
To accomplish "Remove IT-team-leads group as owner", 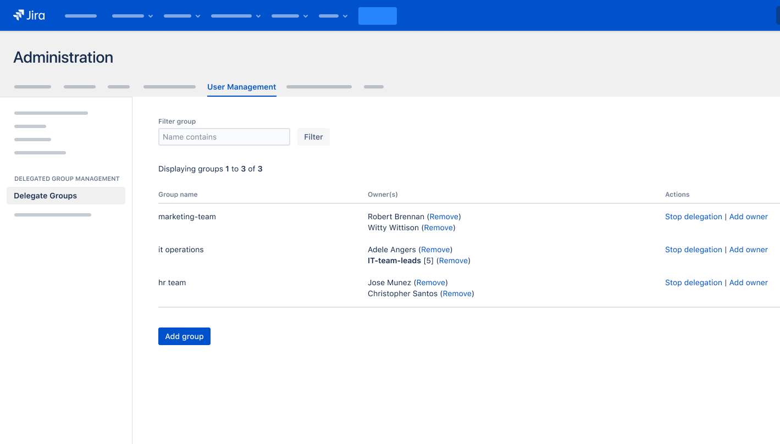I will click(453, 260).
